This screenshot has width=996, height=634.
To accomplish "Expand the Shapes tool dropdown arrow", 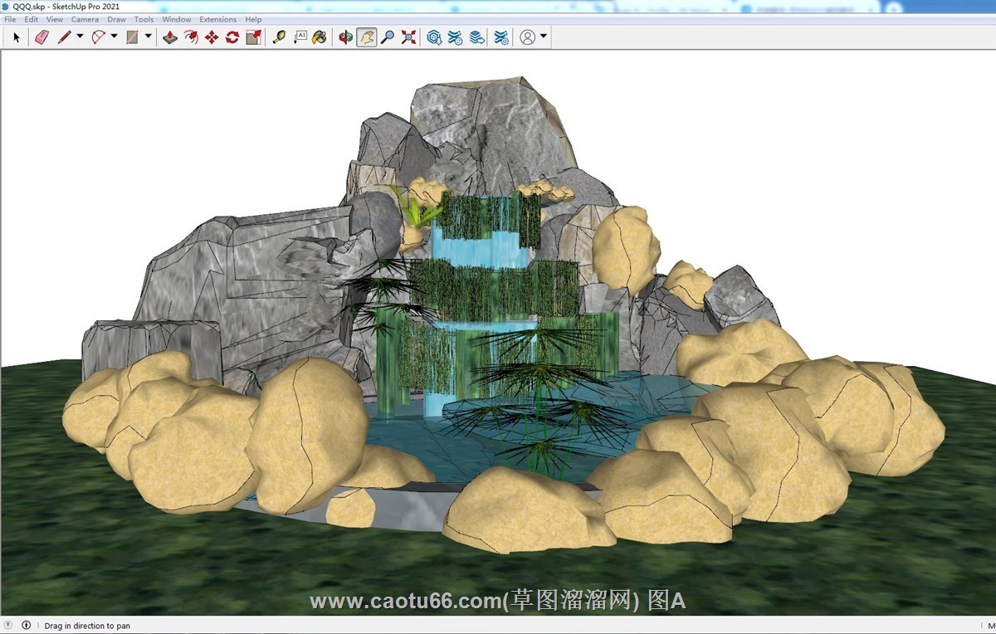I will point(149,37).
